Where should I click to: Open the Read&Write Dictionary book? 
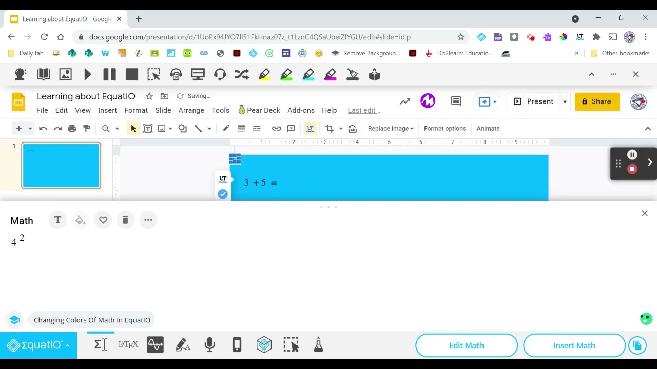pyautogui.click(x=44, y=75)
